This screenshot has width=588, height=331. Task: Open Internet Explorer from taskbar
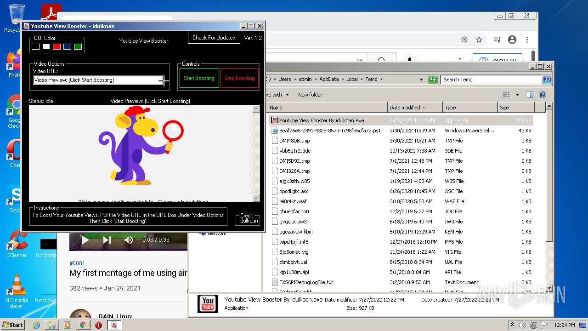click(x=36, y=325)
